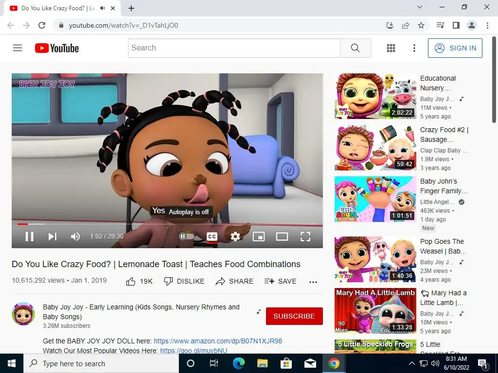Click the YouTube logo

(x=57, y=48)
